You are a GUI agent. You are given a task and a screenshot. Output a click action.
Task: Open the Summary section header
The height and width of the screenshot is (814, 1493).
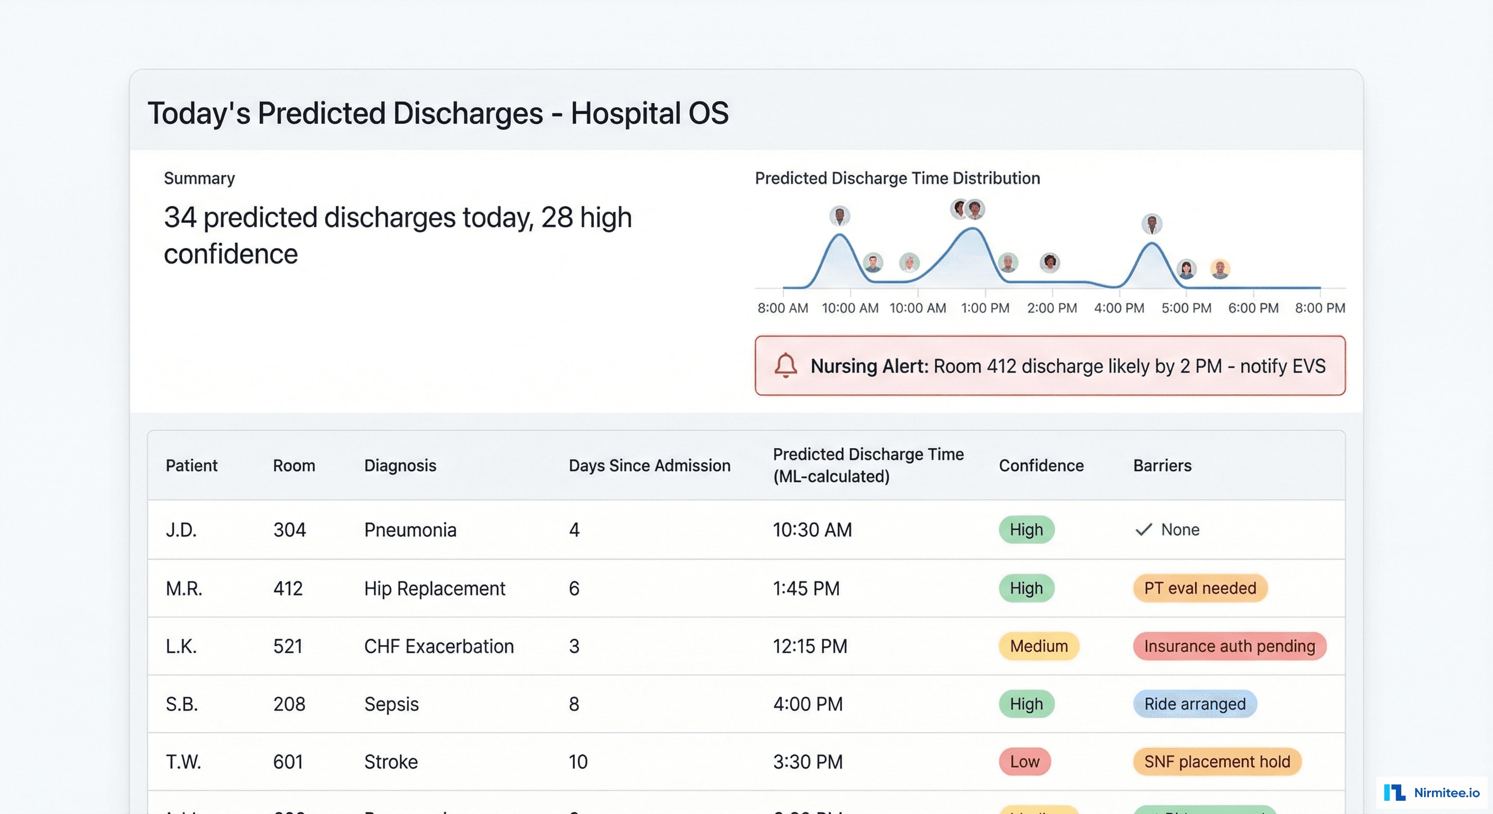pos(199,178)
